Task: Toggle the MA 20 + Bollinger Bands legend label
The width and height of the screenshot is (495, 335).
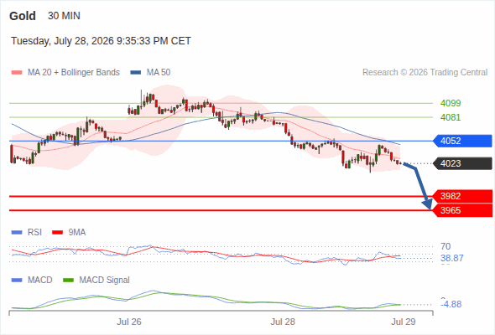Action: (74, 73)
